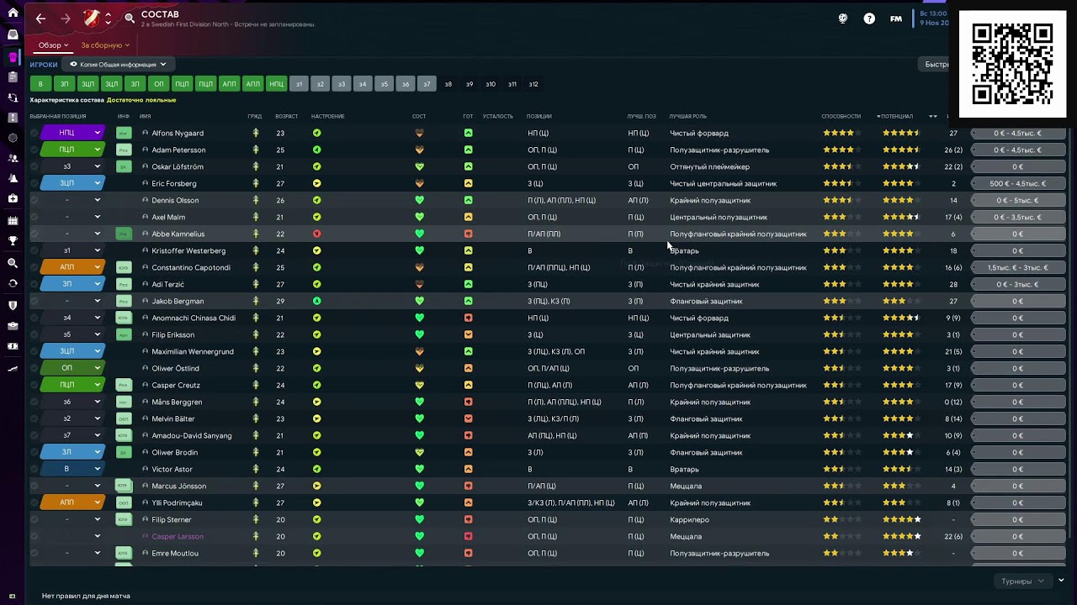This screenshot has width=1077, height=605.
Task: Open Dennis Olsson's empty position dropdown
Action: (x=72, y=200)
